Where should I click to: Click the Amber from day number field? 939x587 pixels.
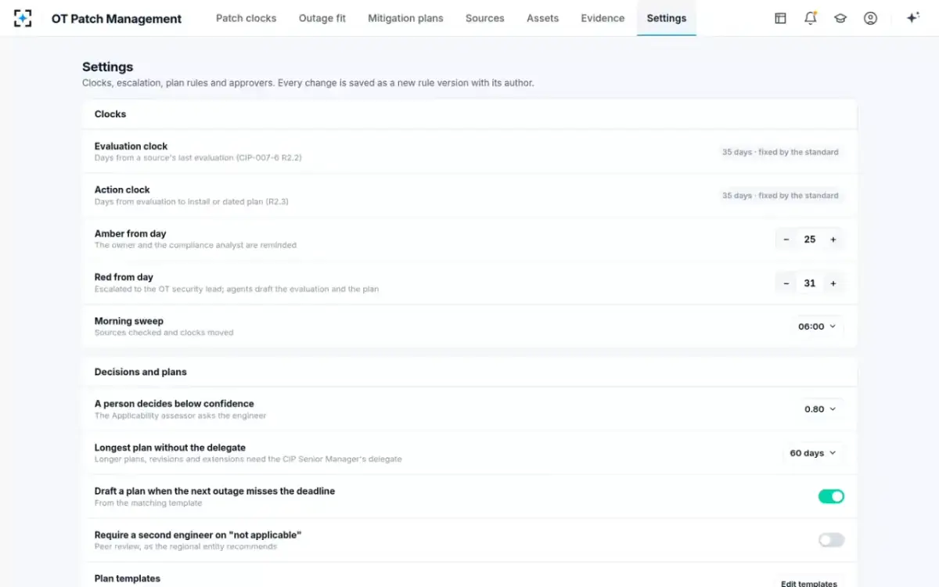810,239
